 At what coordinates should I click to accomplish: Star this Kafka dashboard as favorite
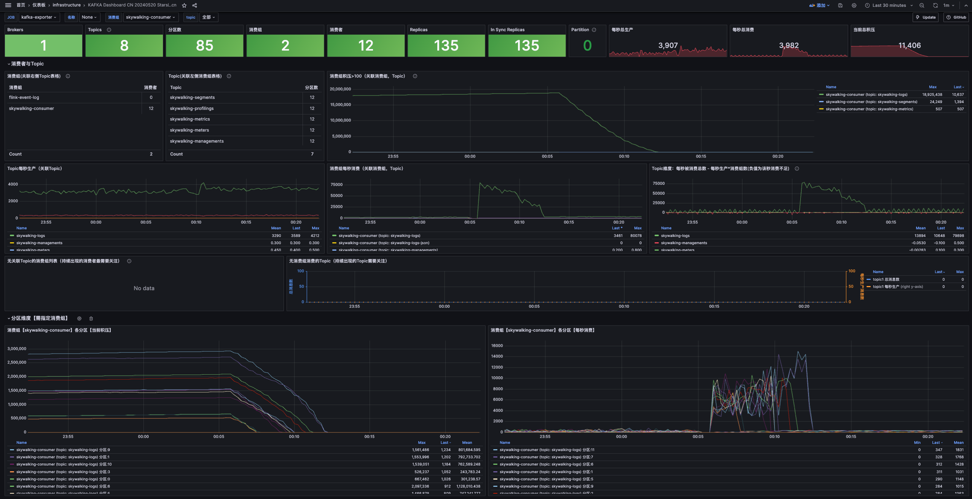185,5
